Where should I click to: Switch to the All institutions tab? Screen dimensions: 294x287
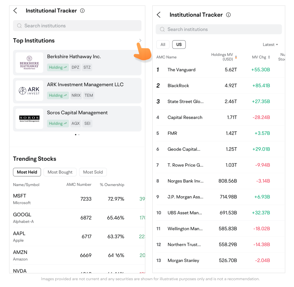(x=163, y=44)
